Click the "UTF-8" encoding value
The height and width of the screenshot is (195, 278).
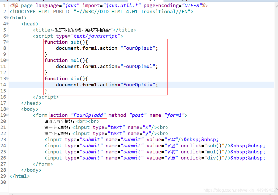coord(192,6)
